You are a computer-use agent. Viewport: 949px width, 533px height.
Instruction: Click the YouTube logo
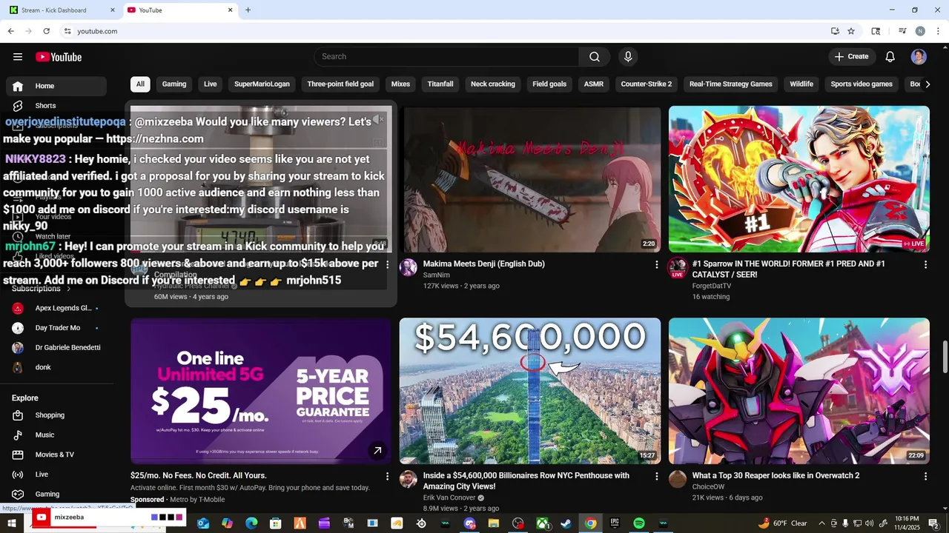coord(59,57)
